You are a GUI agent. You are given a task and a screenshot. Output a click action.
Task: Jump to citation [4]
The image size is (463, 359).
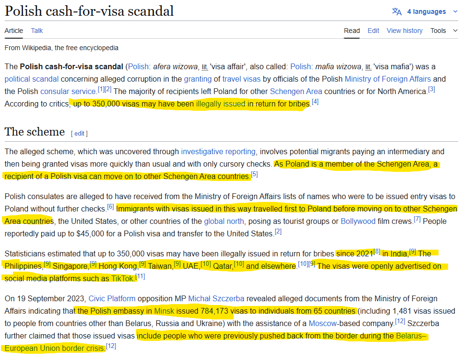[315, 102]
